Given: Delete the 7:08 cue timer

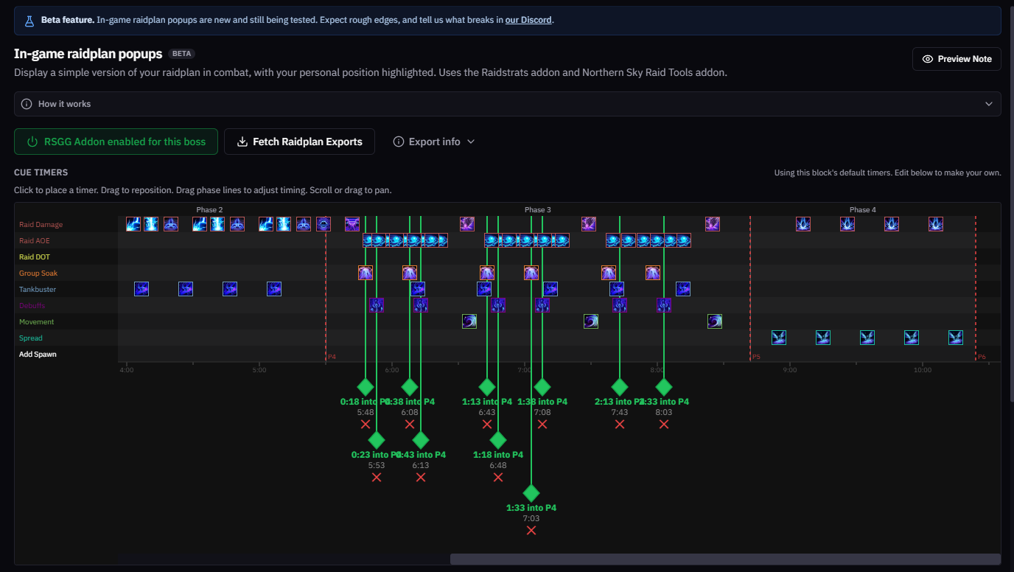Looking at the screenshot, I should pos(542,425).
